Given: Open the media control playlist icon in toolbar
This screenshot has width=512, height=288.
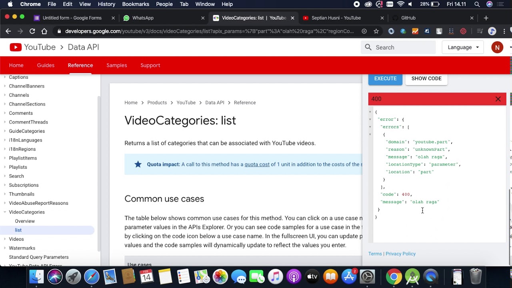Looking at the screenshot, I should pyautogui.click(x=480, y=31).
